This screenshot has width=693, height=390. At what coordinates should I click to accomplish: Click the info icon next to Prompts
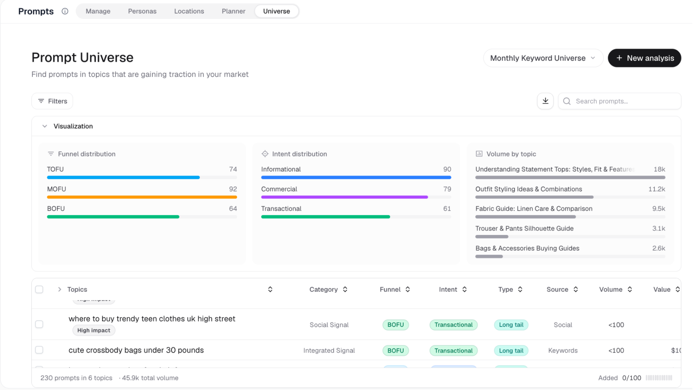[65, 11]
